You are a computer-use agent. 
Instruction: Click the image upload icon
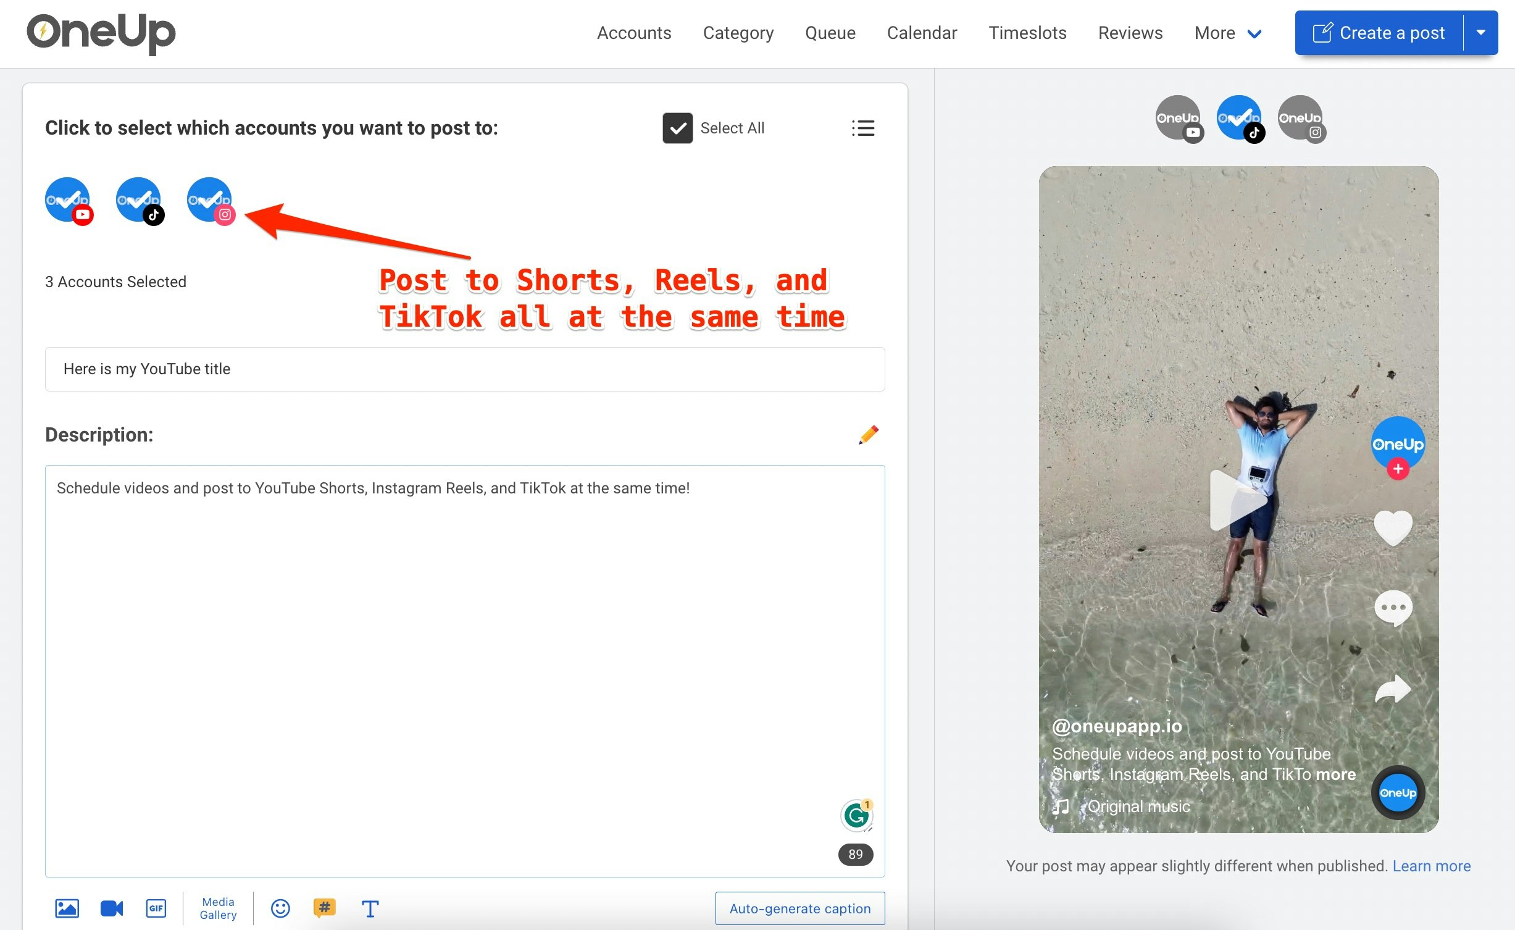[67, 908]
